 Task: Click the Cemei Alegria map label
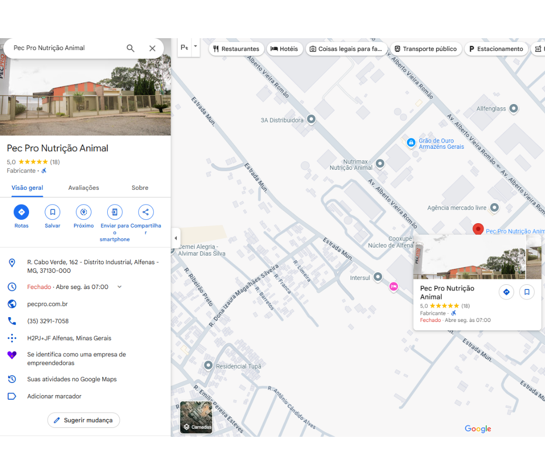tap(202, 250)
